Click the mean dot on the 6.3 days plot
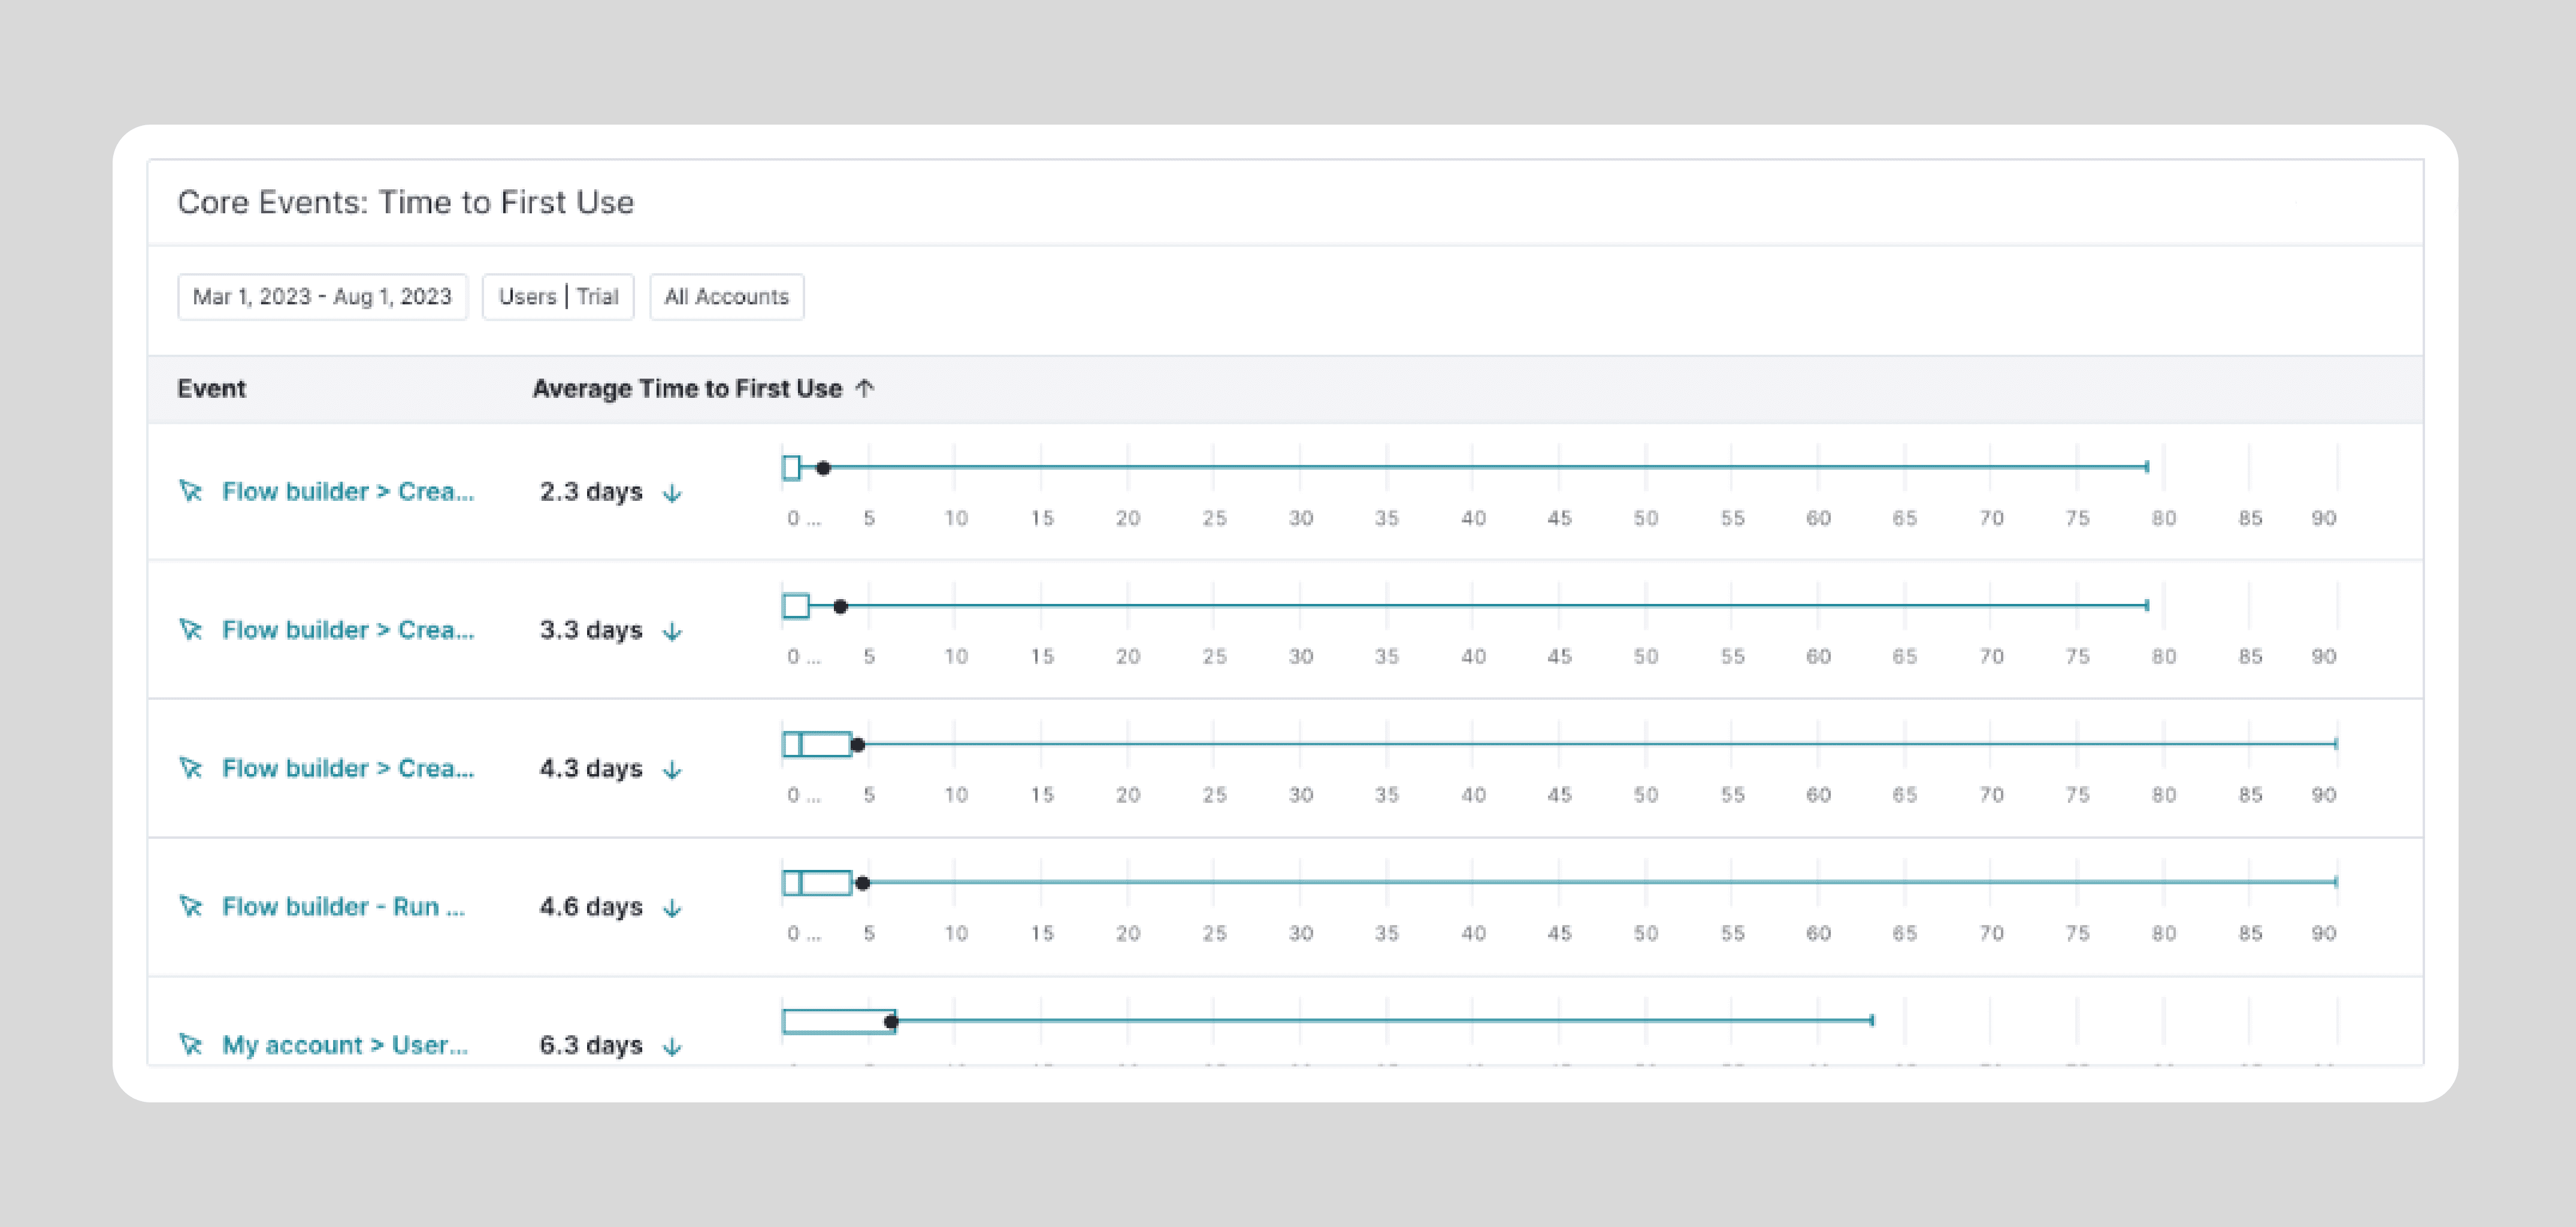Viewport: 2576px width, 1227px height. coord(891,1021)
